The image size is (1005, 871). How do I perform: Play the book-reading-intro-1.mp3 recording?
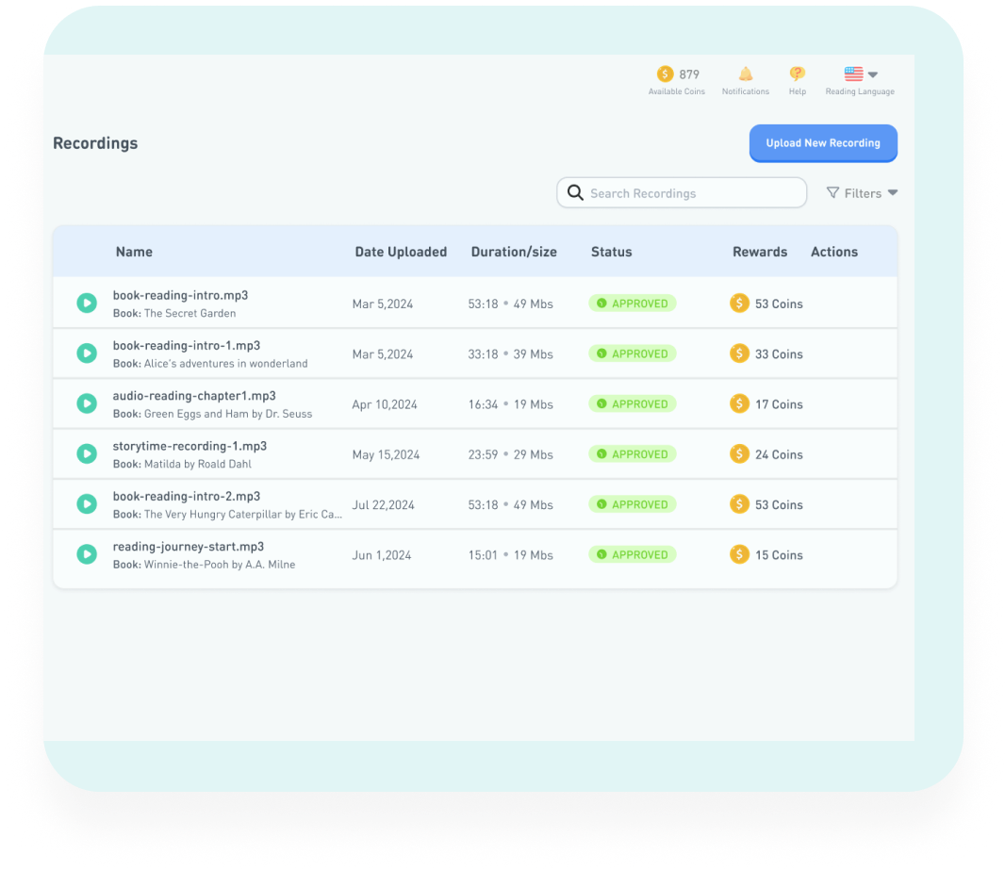click(x=87, y=353)
